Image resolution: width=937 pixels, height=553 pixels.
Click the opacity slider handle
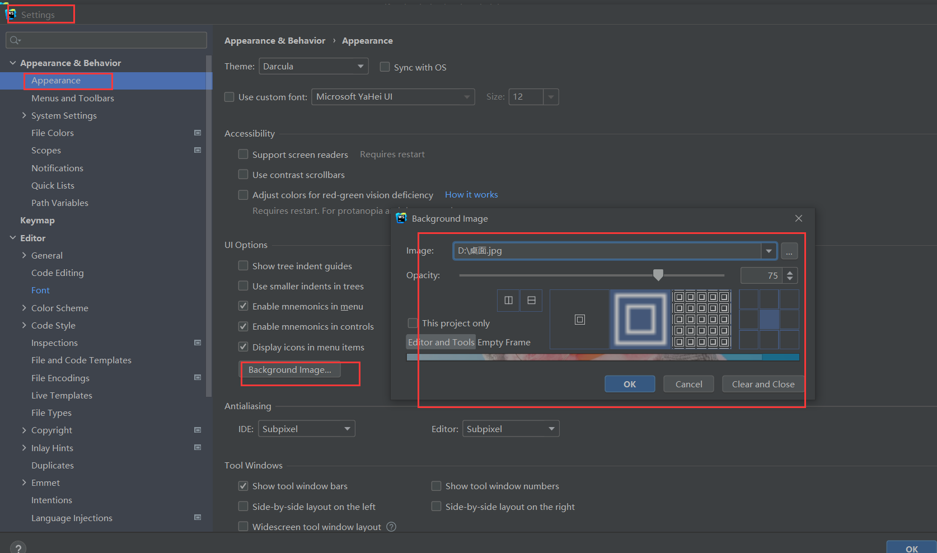point(658,275)
